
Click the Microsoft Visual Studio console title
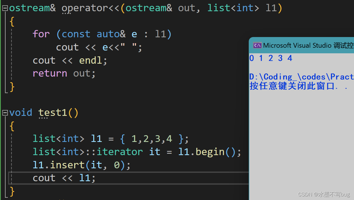click(308, 45)
